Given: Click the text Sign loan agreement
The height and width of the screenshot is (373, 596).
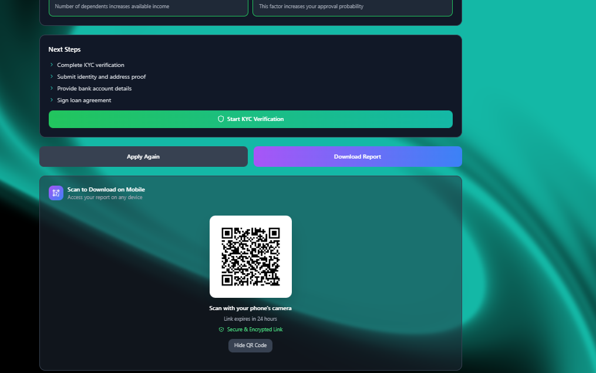Looking at the screenshot, I should click(84, 100).
